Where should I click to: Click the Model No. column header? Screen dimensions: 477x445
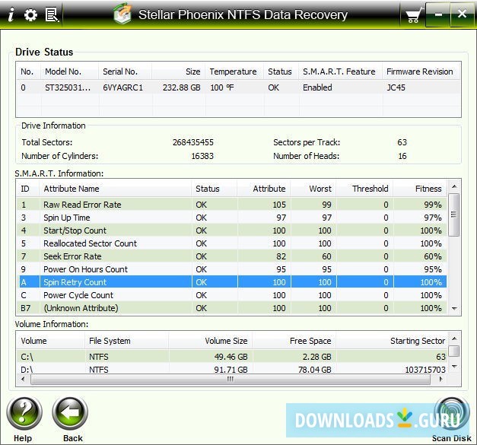(69, 72)
